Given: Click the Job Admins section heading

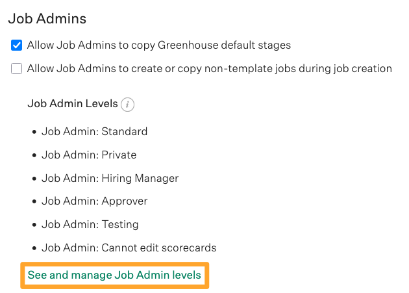Looking at the screenshot, I should 47,19.
